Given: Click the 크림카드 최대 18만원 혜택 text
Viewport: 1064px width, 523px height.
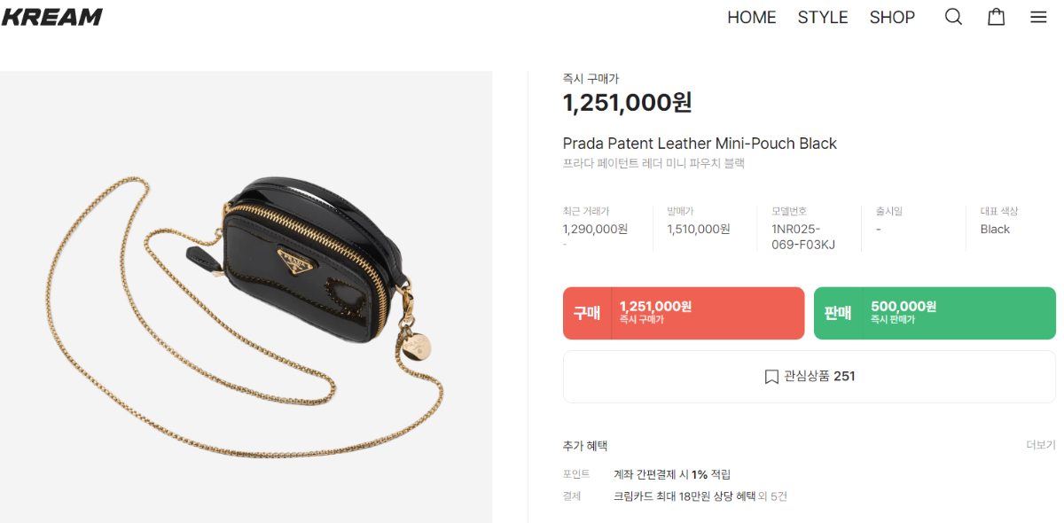Looking at the screenshot, I should [x=683, y=496].
